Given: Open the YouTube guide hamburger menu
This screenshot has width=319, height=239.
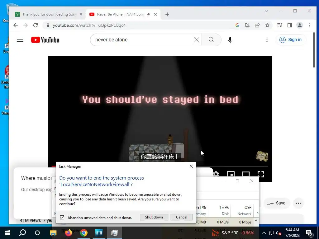Looking at the screenshot, I should click(x=20, y=40).
